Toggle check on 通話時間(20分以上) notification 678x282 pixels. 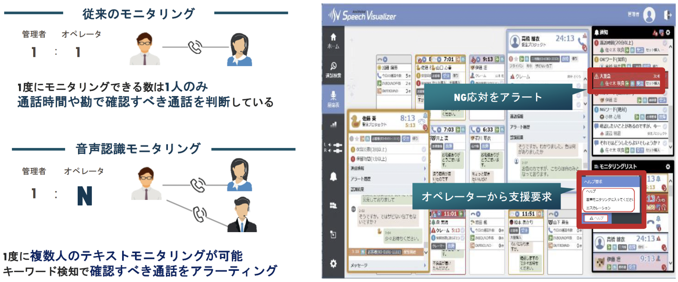(665, 43)
